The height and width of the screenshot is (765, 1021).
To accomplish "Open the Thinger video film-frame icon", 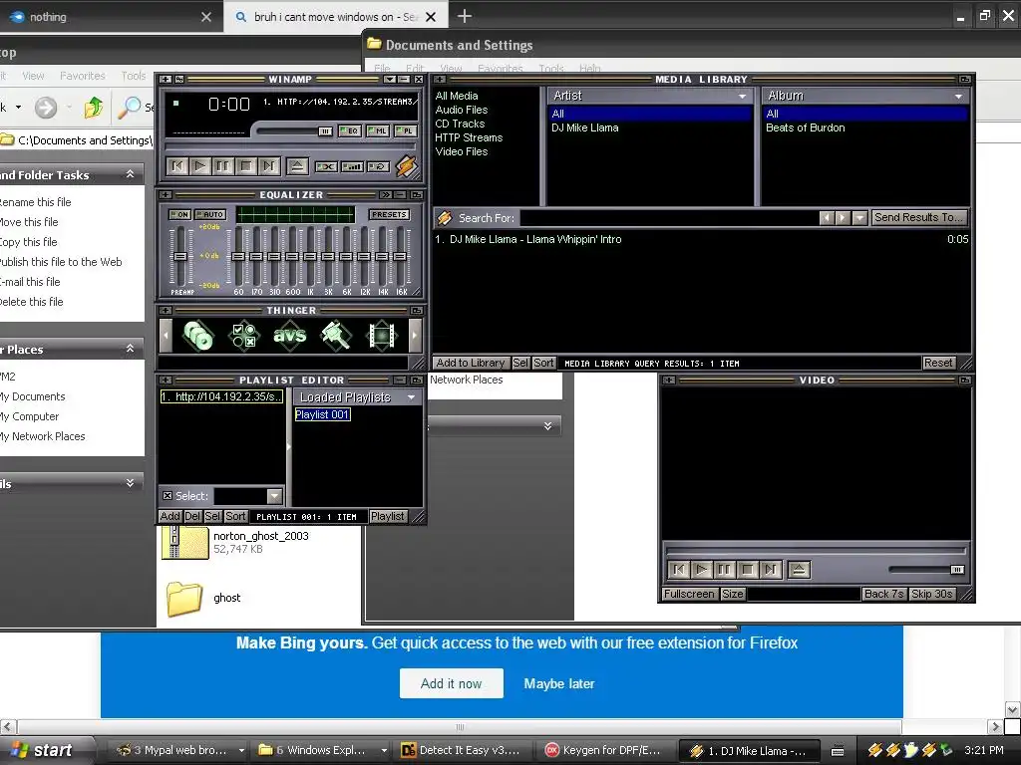I will 382,336.
